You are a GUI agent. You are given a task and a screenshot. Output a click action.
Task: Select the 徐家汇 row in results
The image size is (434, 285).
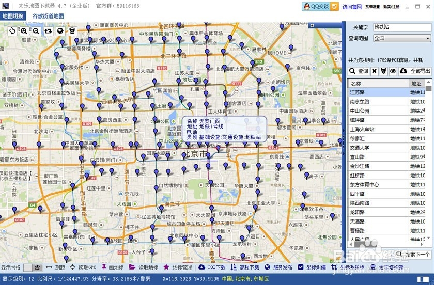tap(386, 138)
